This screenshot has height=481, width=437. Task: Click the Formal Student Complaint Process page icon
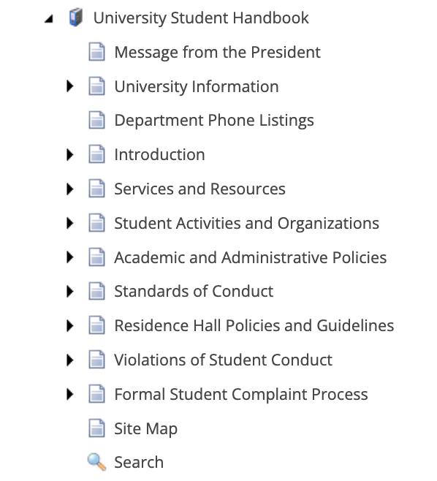(97, 393)
